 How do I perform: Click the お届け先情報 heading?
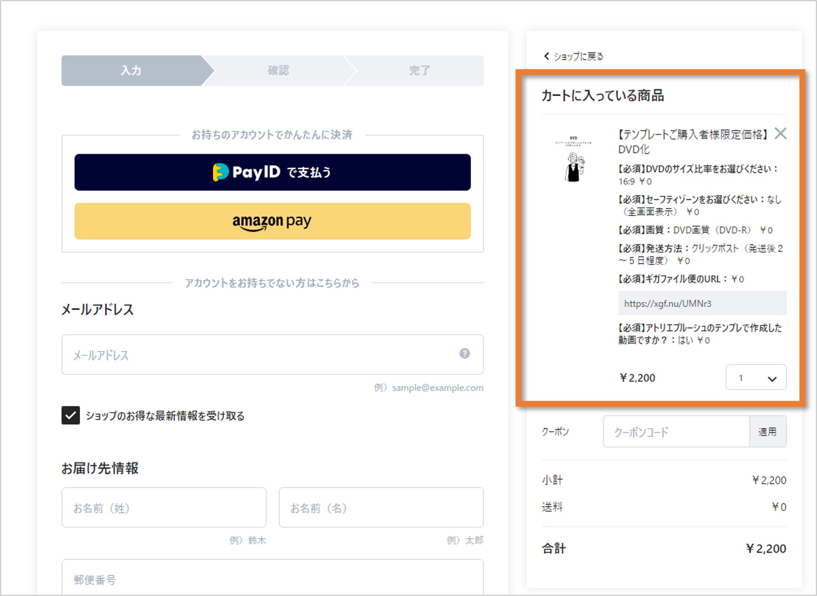click(100, 468)
